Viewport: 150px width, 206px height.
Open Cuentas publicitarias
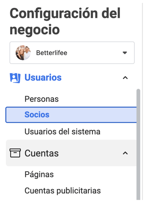(x=63, y=191)
